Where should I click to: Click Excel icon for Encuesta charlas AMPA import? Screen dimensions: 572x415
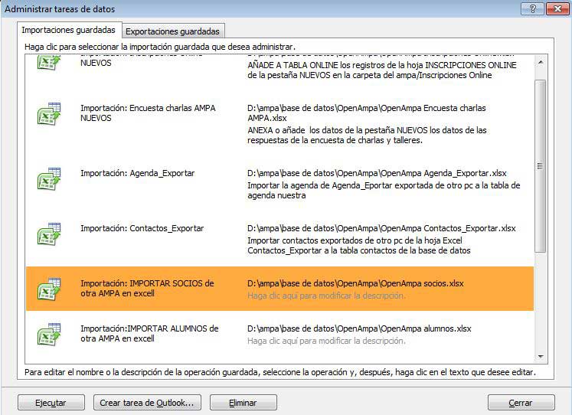tap(49, 113)
